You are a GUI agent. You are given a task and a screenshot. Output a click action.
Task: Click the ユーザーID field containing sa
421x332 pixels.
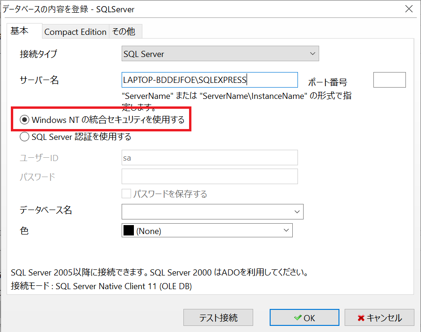point(210,158)
